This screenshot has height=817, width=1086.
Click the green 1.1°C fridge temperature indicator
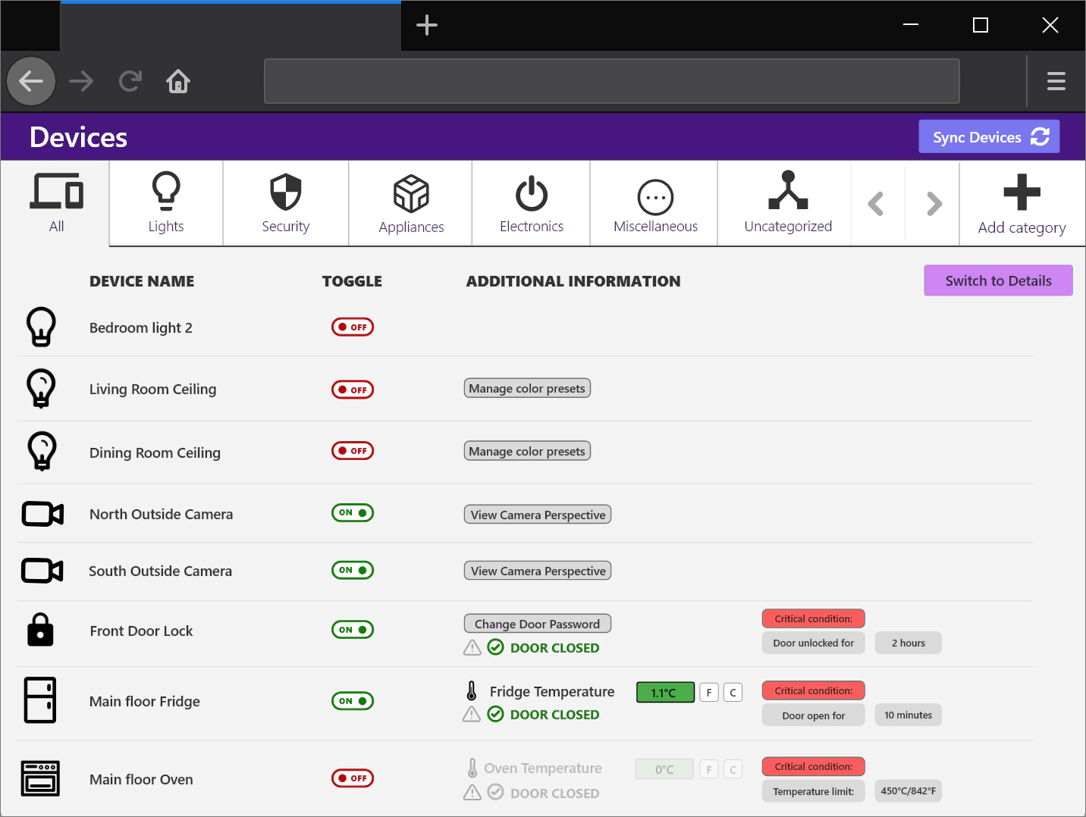click(x=665, y=693)
